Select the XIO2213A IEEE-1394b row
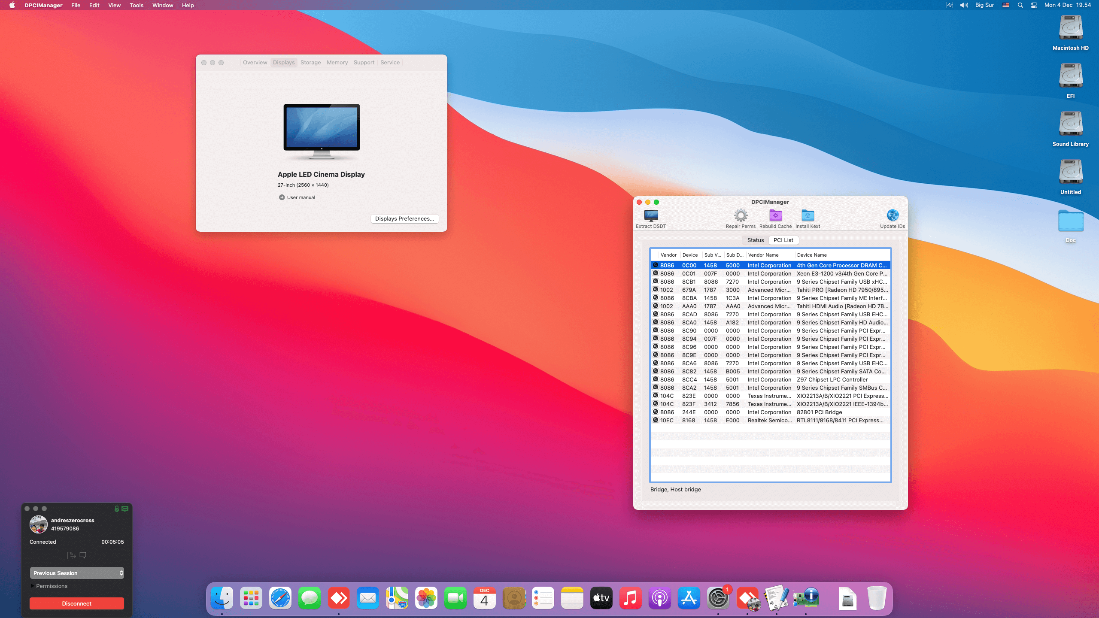Viewport: 1099px width, 618px height. [x=771, y=404]
